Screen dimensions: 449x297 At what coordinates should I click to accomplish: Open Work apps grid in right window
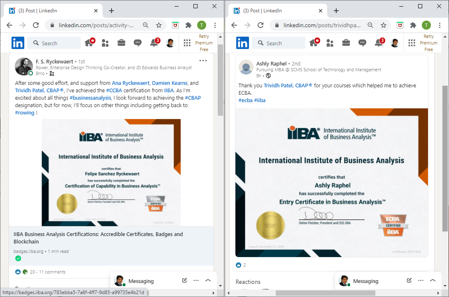tap(412, 43)
